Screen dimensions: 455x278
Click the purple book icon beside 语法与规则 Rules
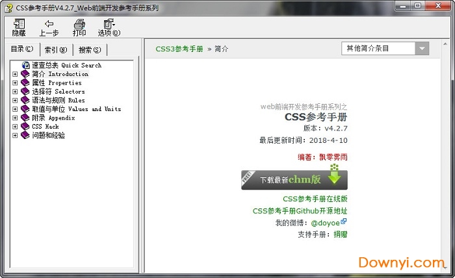pyautogui.click(x=25, y=100)
